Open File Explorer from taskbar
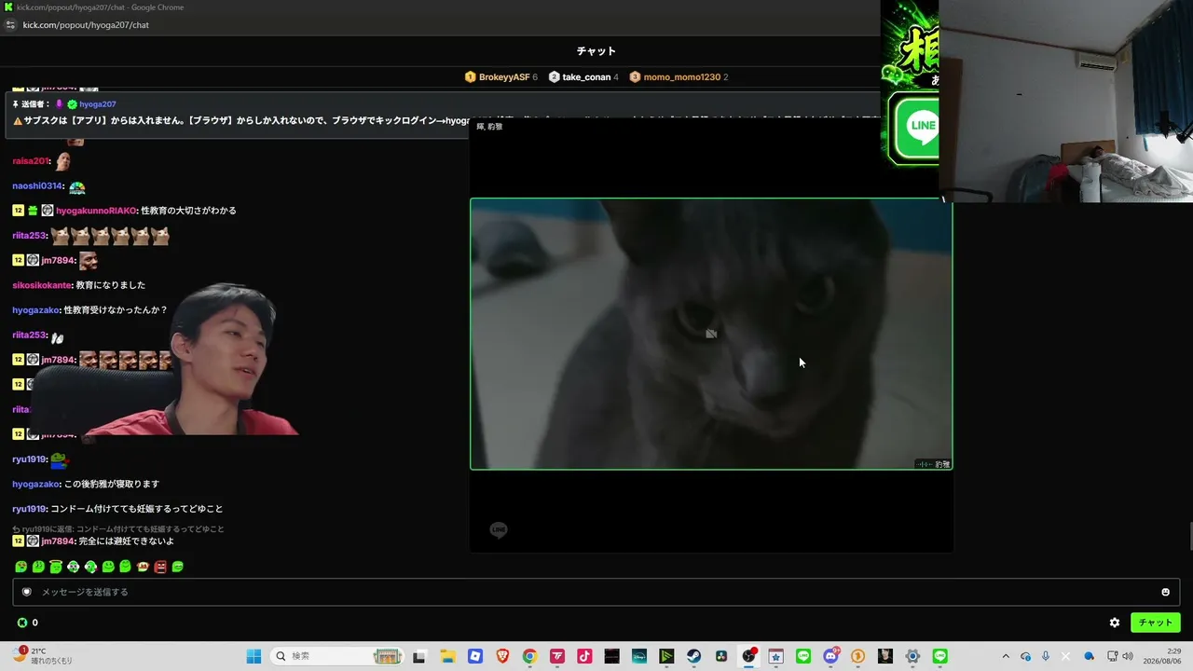 tap(447, 656)
